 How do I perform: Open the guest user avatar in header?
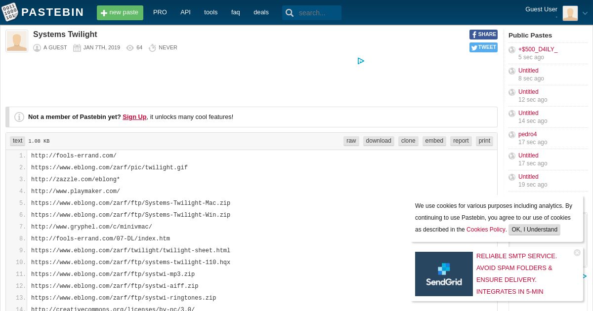click(570, 13)
